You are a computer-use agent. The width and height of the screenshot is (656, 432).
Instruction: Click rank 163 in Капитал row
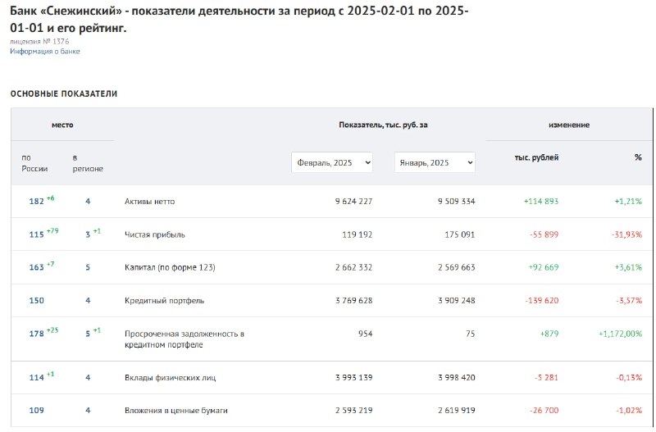(36, 267)
